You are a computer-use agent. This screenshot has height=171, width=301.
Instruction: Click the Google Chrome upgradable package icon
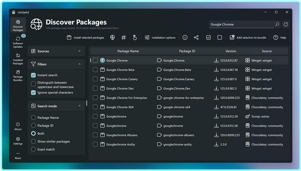(102, 60)
